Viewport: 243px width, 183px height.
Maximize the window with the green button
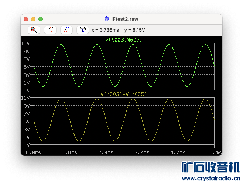tap(41, 19)
